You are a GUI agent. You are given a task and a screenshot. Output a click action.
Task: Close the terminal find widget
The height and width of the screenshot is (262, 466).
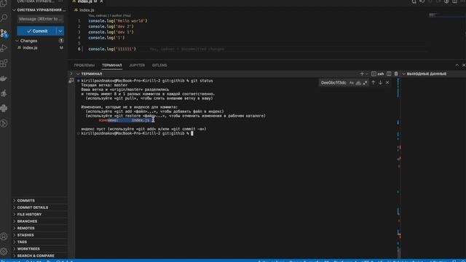coord(387,82)
